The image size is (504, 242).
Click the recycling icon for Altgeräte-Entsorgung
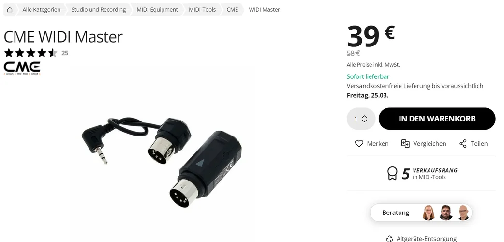pos(389,238)
